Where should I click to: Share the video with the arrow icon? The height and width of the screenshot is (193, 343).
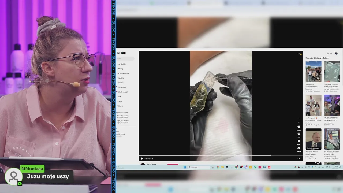pos(299,148)
